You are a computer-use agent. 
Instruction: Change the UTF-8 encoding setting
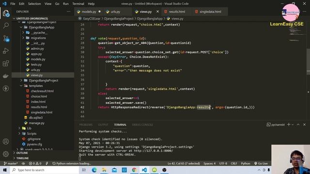click(x=223, y=163)
